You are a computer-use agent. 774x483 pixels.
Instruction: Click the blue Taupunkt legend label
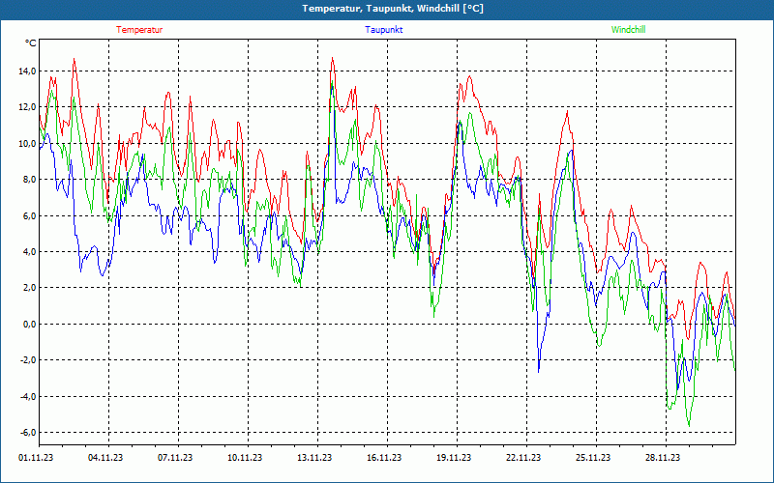(383, 30)
